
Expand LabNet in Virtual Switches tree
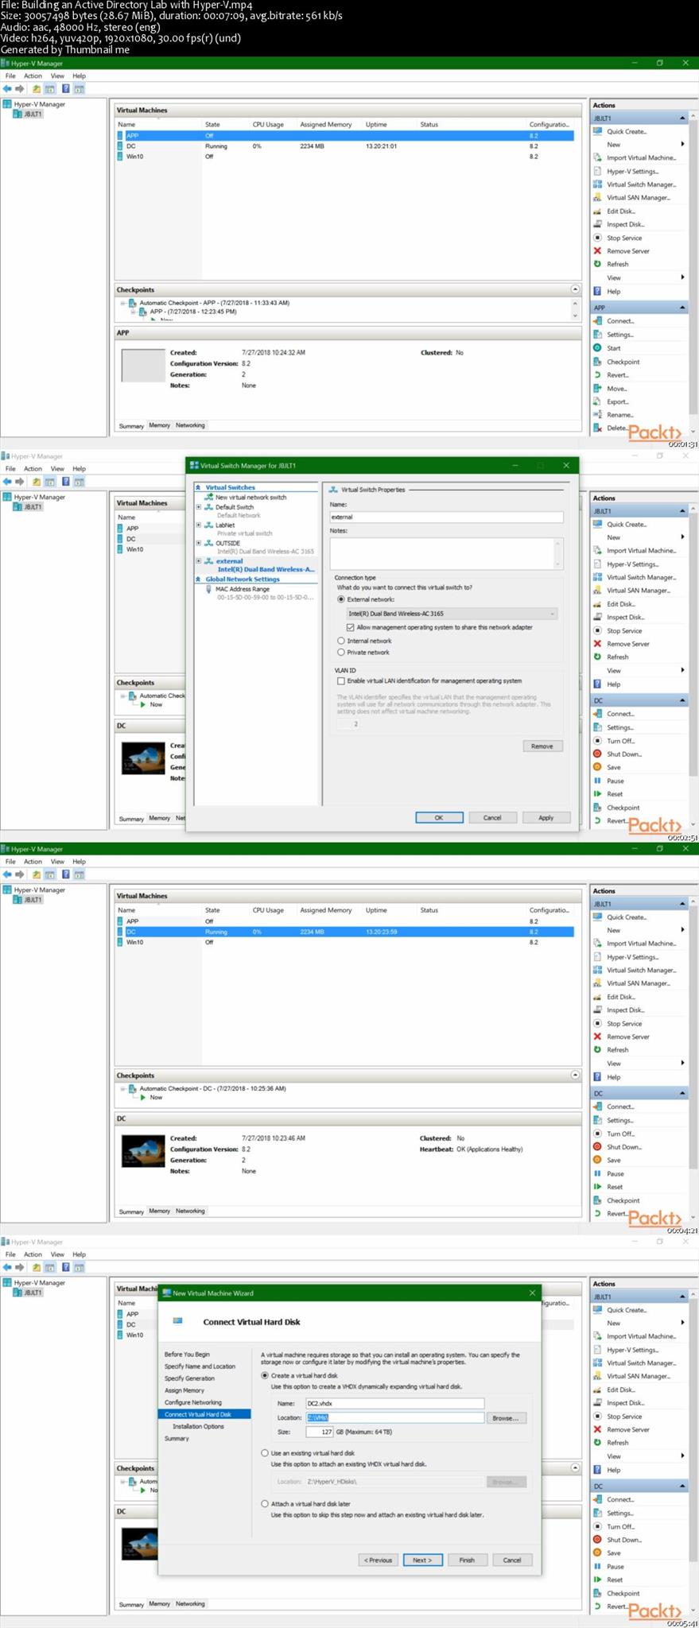point(199,525)
